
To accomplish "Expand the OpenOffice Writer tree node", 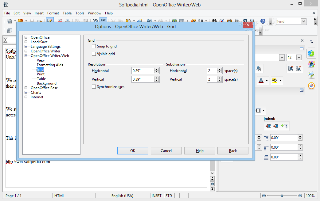I will [26, 51].
